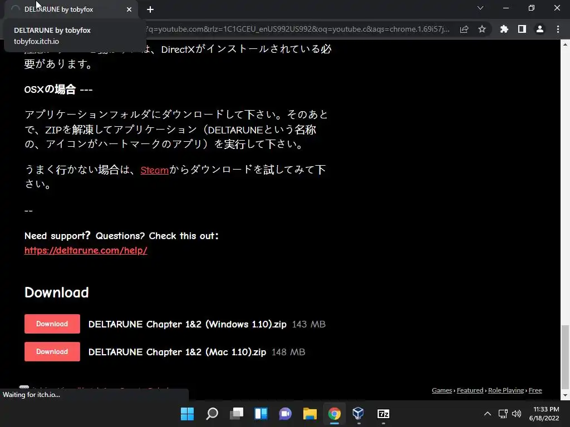This screenshot has width=570, height=427.
Task: Open the Games breadcrumb link
Action: tap(441, 390)
